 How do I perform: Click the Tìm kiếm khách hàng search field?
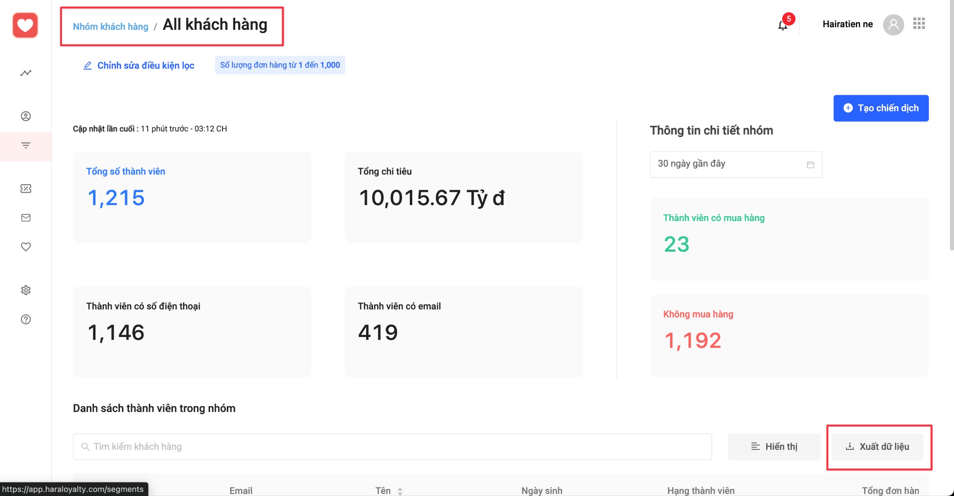point(392,447)
